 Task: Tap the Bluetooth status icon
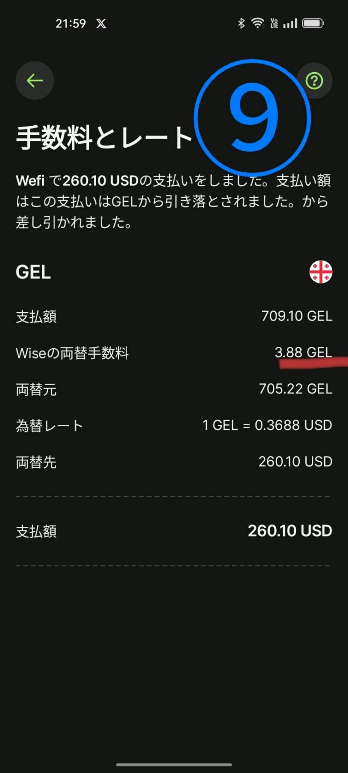click(x=241, y=23)
